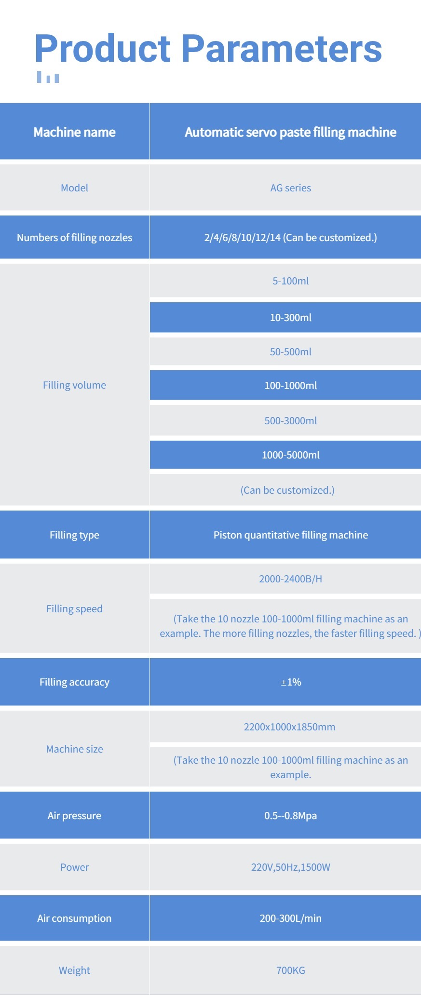Choose the 10-300ml filling volume row

285,317
